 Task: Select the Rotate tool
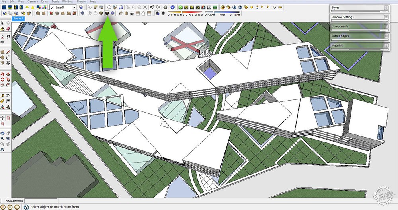pyautogui.click(x=2, y=80)
